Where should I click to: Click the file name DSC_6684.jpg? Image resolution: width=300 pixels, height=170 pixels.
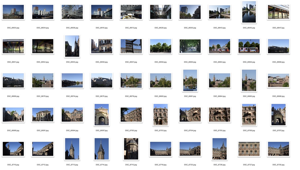[x=219, y=96]
